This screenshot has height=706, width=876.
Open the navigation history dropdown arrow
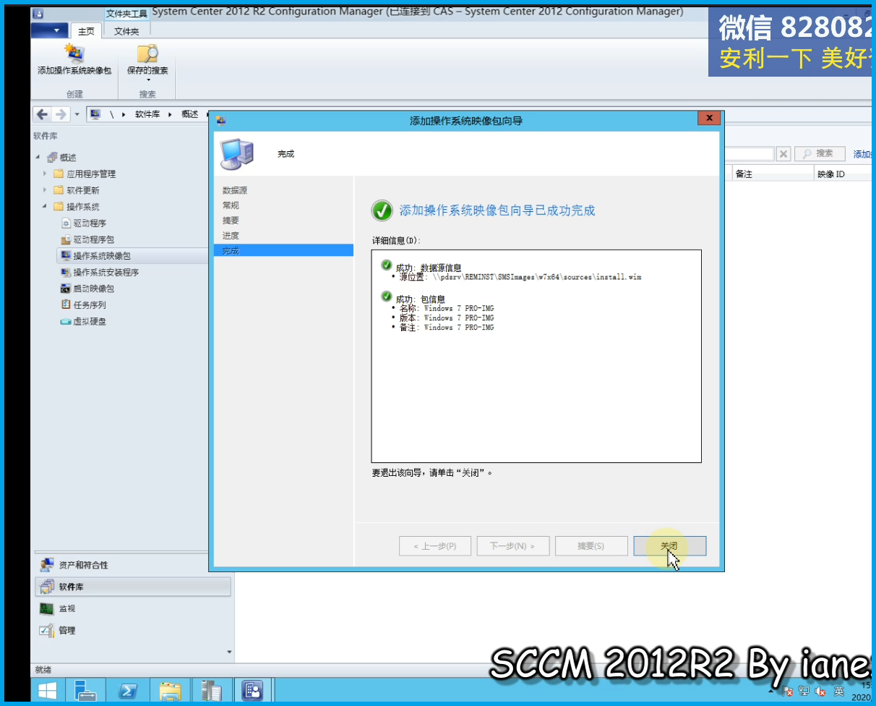point(77,114)
